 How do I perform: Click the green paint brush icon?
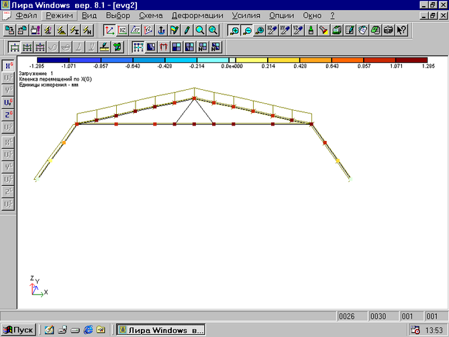(x=311, y=30)
